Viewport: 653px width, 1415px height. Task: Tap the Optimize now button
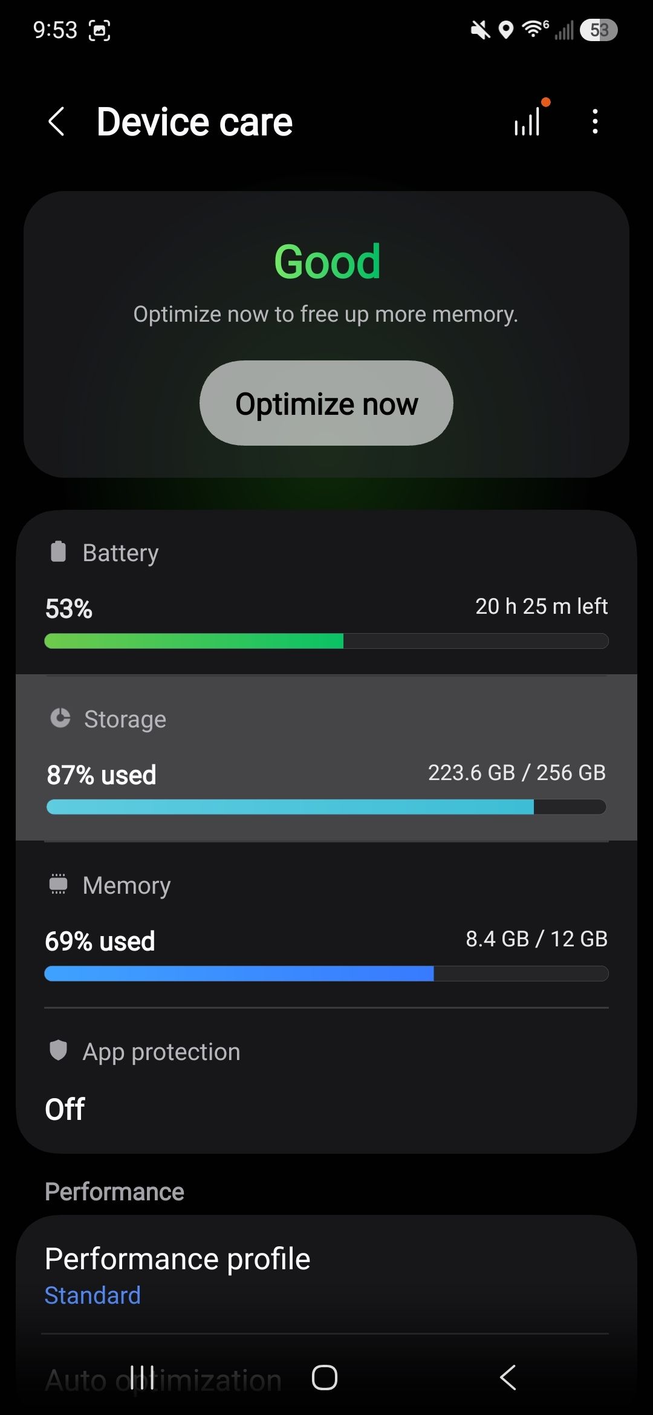(x=326, y=403)
